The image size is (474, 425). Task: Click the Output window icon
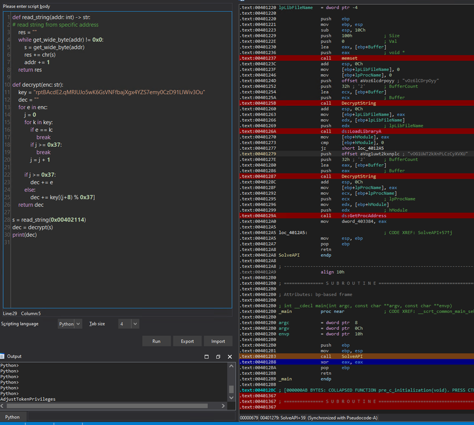tap(2, 356)
